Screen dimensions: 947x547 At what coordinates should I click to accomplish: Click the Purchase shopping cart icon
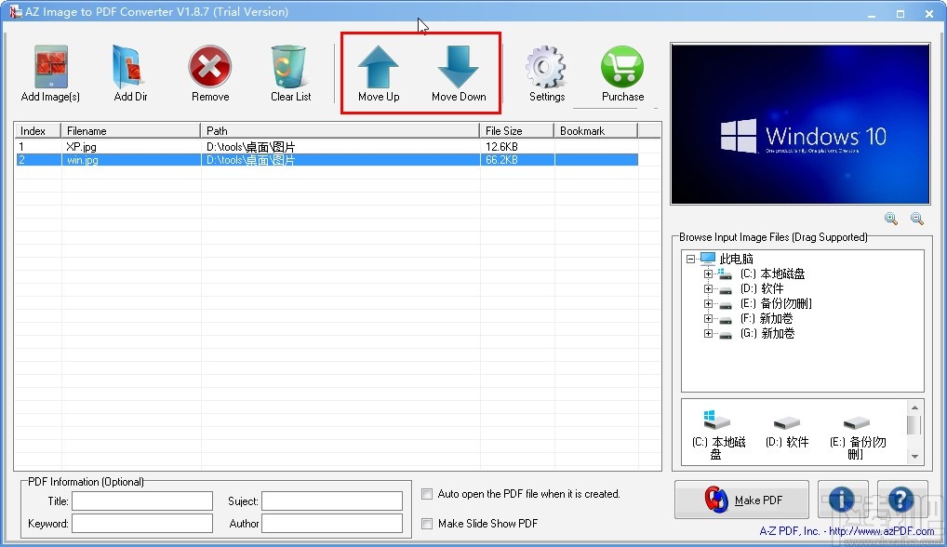tap(621, 65)
